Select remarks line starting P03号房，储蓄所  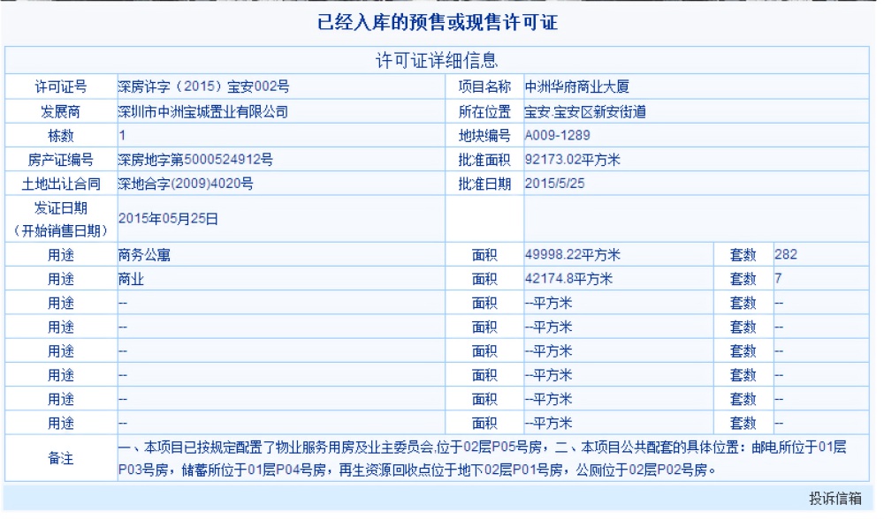[417, 470]
